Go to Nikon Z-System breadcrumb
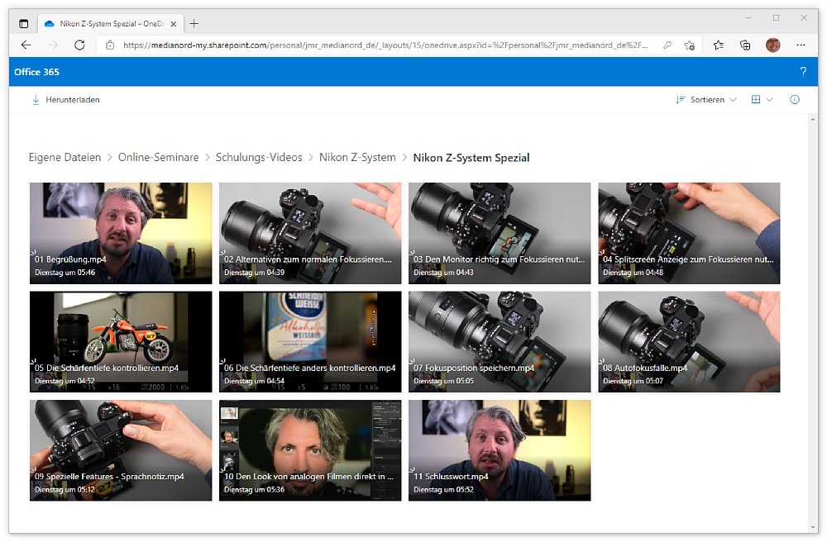 coord(357,158)
